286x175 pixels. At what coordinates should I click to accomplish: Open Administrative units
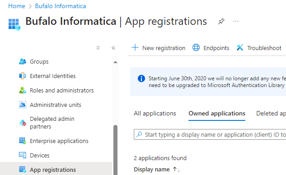pyautogui.click(x=56, y=105)
